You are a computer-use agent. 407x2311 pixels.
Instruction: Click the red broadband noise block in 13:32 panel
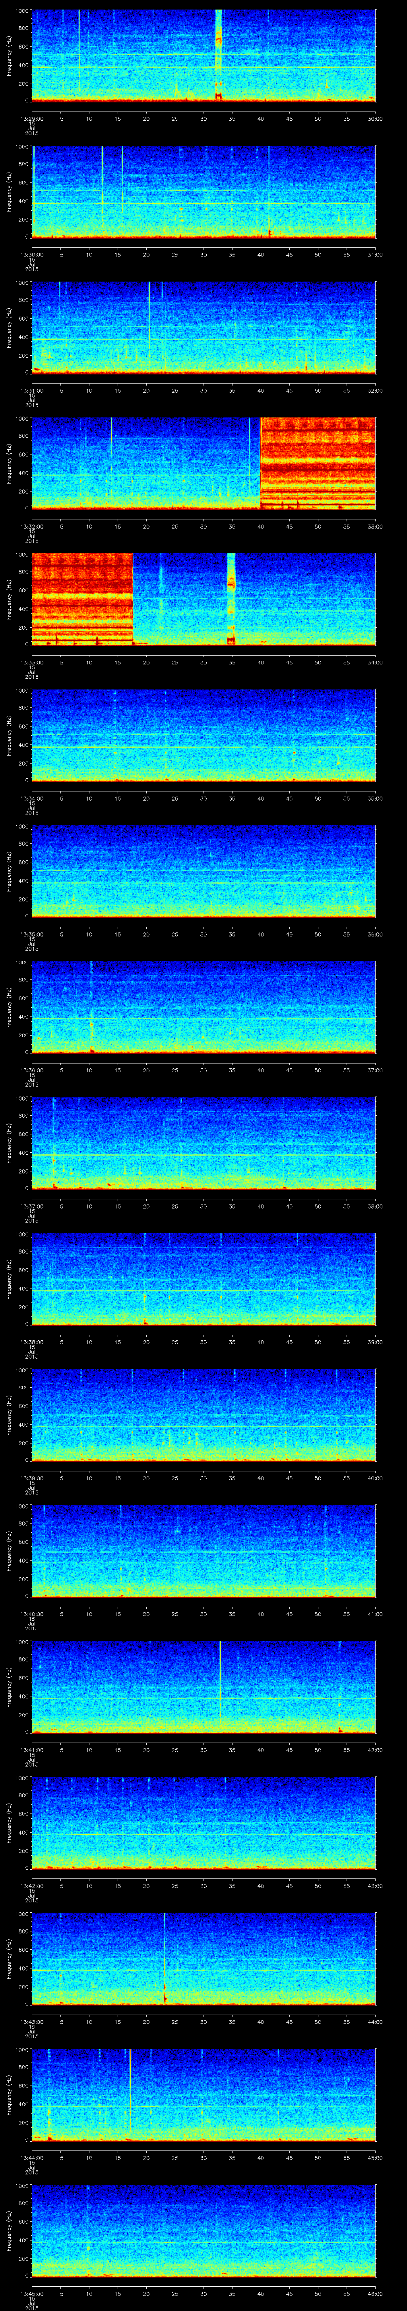318,463
